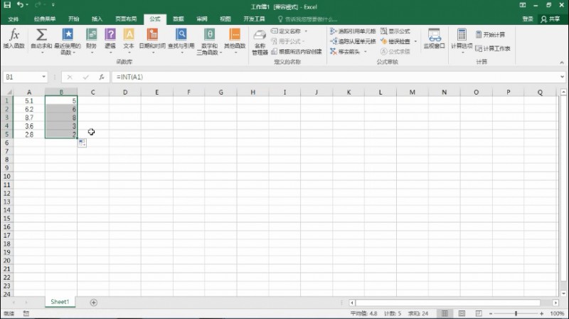Click Remove Arrows (移去箭头)

(x=345, y=51)
